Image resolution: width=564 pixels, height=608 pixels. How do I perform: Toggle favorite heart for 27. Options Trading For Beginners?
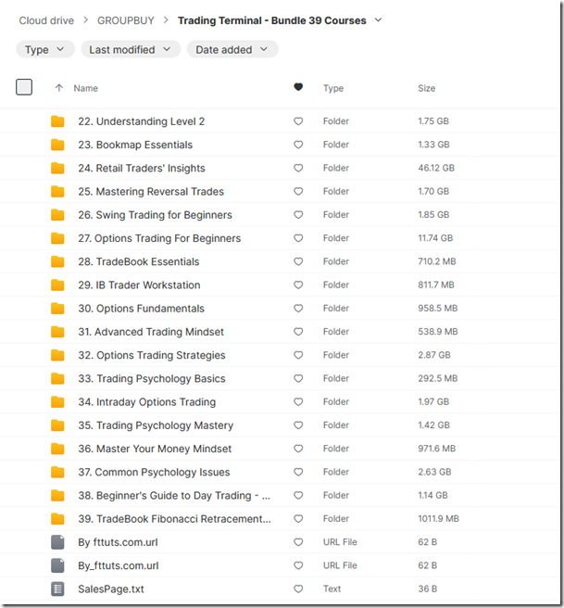pos(298,238)
